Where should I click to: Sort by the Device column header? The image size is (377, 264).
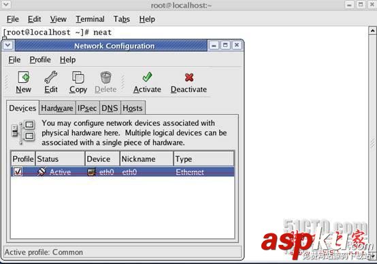103,159
